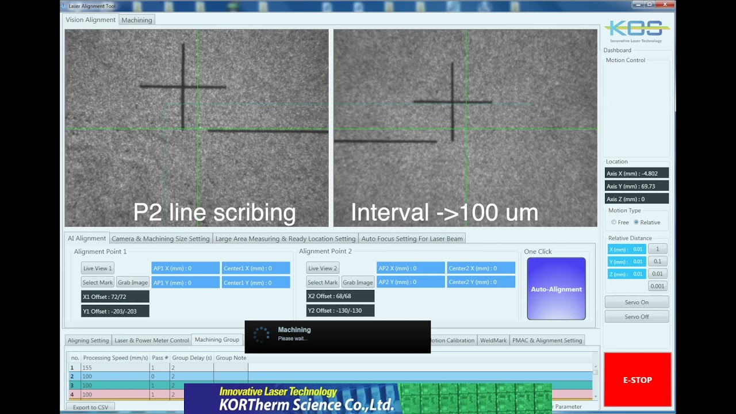Click the AP2 X (mm) field

tap(411, 268)
